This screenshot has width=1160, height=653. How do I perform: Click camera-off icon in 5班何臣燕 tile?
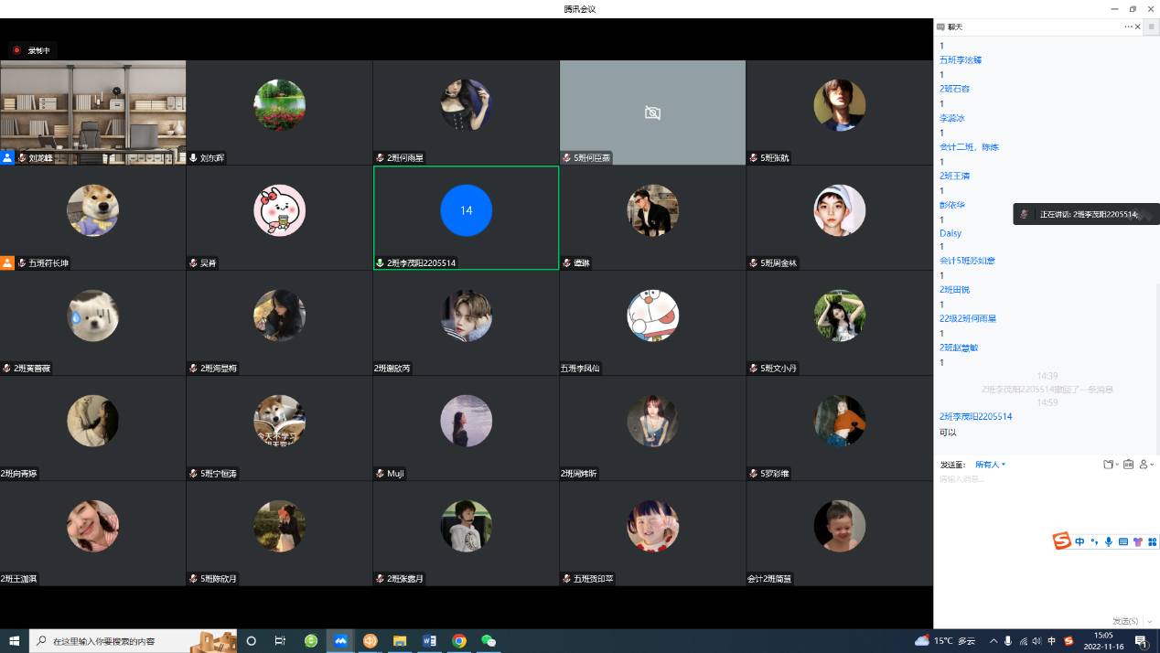652,112
